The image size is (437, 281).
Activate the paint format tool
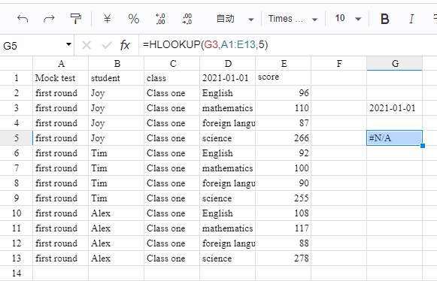75,19
